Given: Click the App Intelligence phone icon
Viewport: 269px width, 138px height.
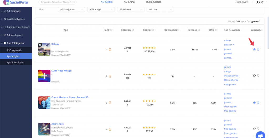Looking at the screenshot, I should (x=5, y=43).
